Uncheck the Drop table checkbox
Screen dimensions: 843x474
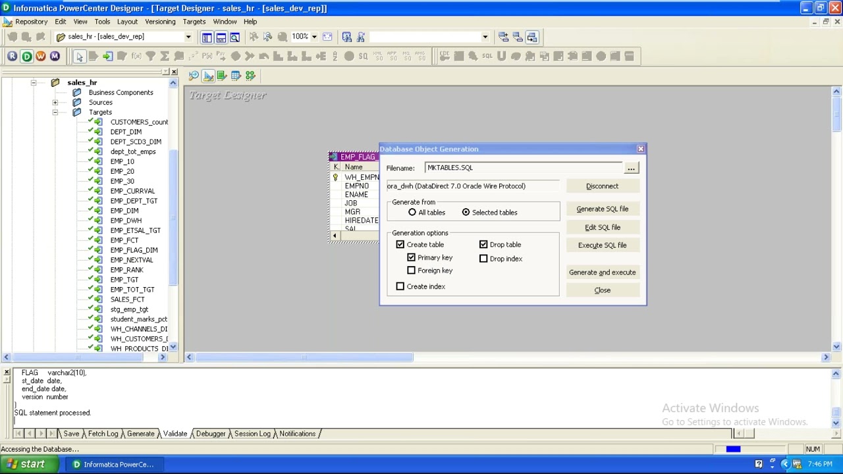point(483,245)
